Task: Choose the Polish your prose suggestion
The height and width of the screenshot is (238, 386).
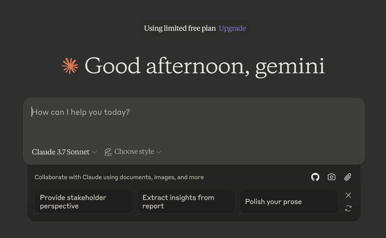Action: point(289,202)
